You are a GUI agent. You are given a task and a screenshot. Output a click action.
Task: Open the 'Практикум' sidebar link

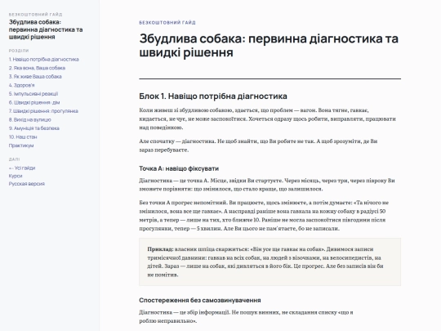(21, 145)
